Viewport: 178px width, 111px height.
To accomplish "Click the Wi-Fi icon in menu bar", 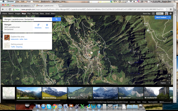I will (131, 1).
